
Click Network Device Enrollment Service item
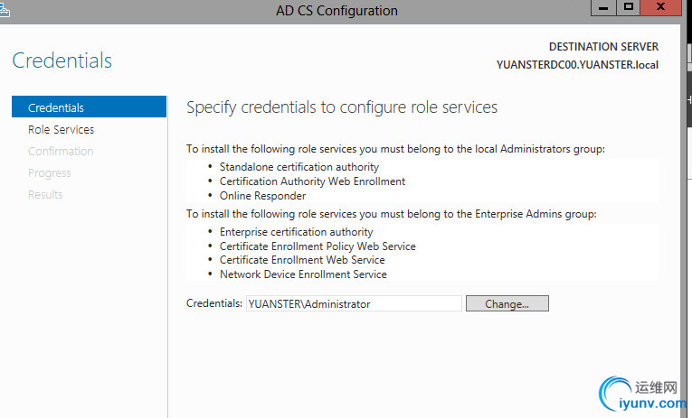coord(303,274)
